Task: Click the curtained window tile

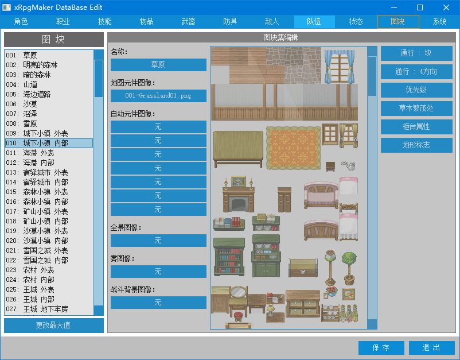Action: [340, 67]
